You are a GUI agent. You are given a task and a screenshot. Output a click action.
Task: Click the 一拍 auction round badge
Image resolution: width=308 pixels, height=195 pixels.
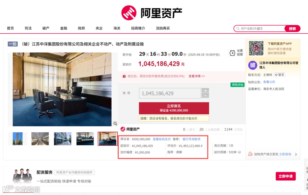pyautogui.click(x=13, y=44)
